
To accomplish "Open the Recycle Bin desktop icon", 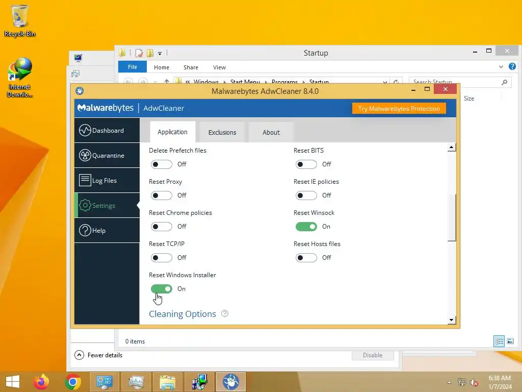I will [20, 20].
